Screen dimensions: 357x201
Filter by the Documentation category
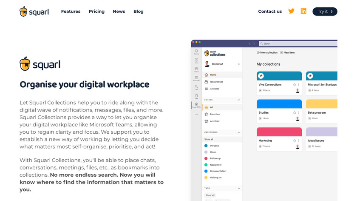(215, 171)
